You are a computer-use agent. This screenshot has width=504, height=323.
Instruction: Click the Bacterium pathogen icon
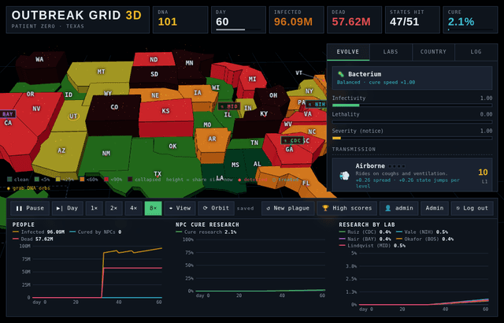[x=341, y=74]
